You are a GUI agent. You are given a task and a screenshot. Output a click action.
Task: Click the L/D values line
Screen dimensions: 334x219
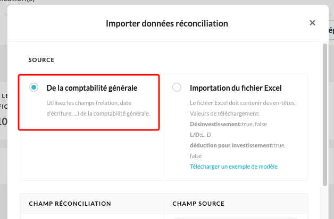pos(201,134)
